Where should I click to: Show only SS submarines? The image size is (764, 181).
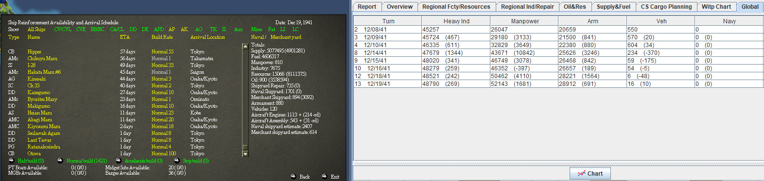224,29
